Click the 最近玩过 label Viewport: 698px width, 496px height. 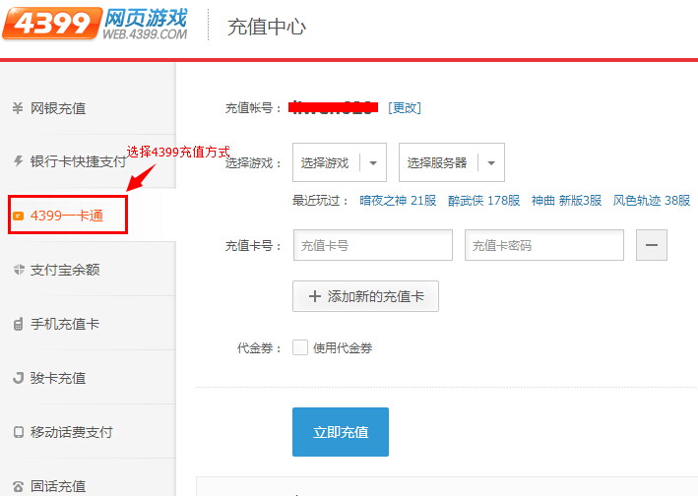(320, 201)
